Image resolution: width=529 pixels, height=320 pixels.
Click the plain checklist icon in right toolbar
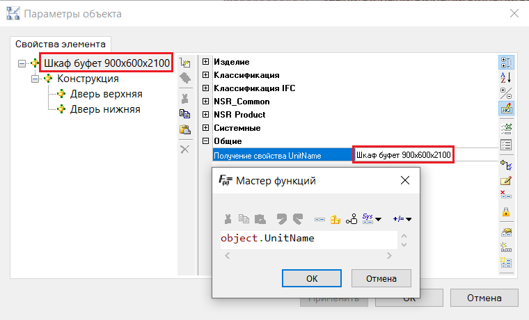click(x=506, y=145)
